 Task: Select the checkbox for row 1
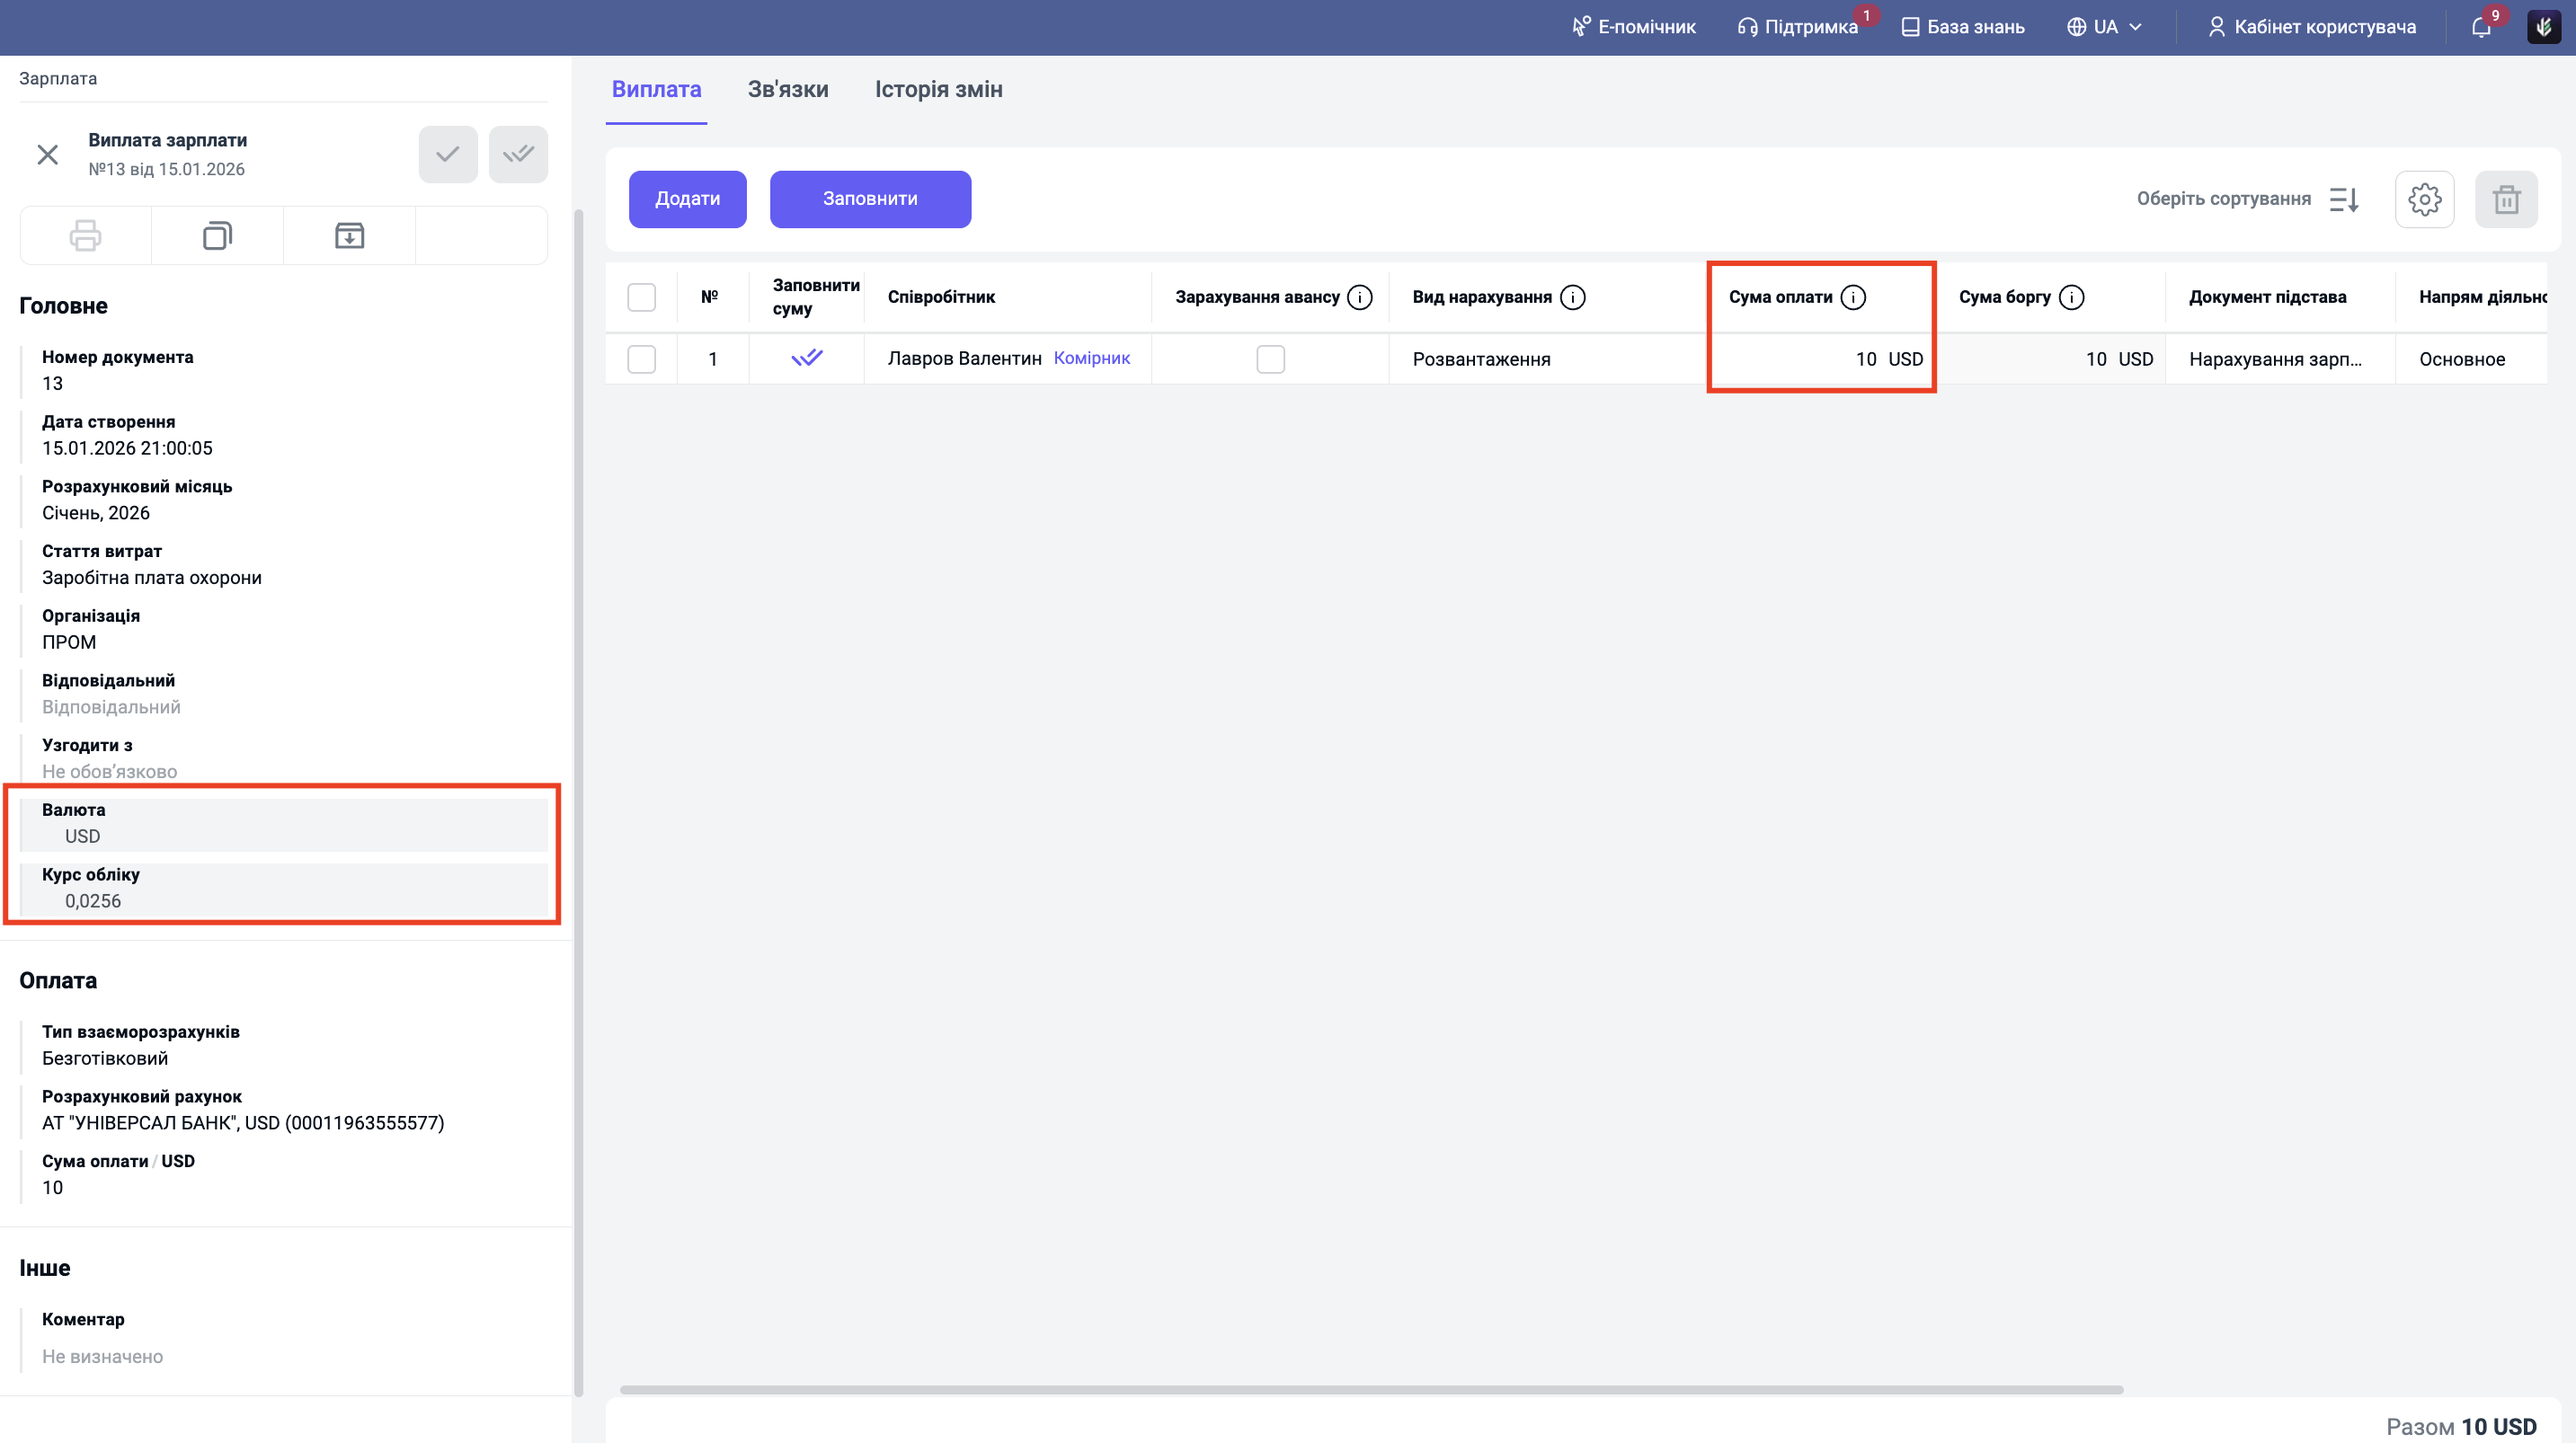pos(641,359)
